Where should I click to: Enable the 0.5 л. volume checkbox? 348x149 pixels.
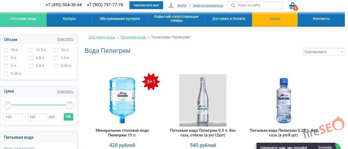click(x=31, y=66)
